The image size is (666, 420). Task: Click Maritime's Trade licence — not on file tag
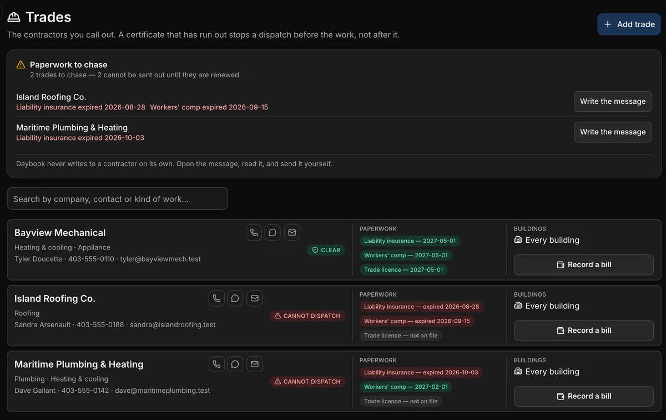401,401
